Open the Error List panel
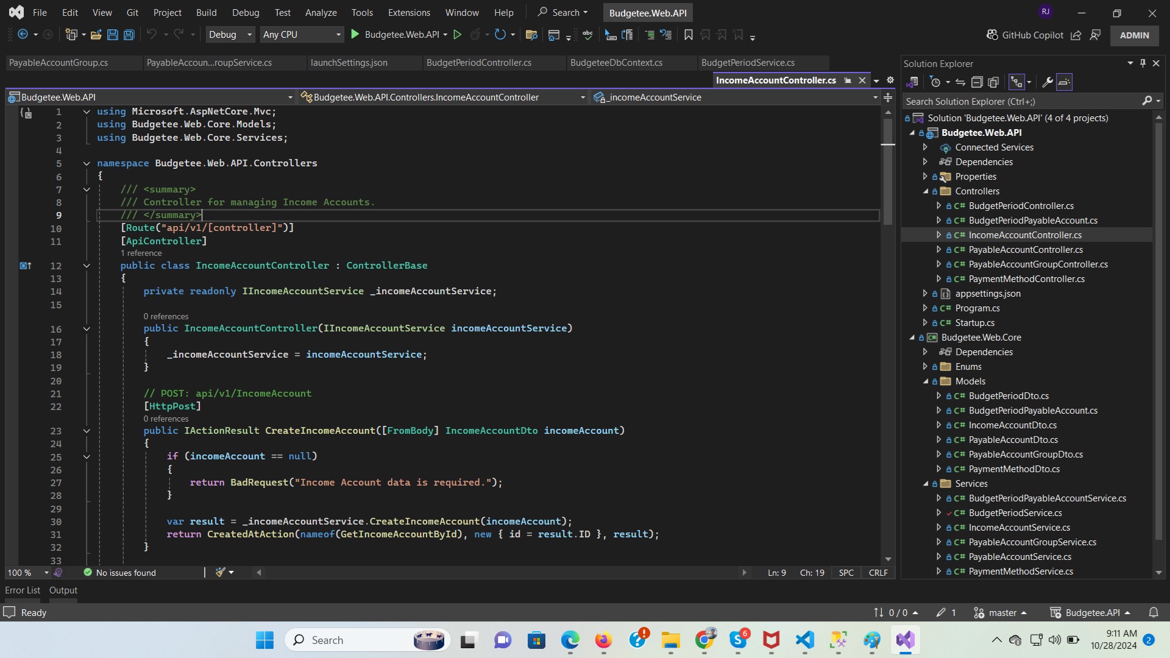This screenshot has width=1170, height=658. point(23,590)
